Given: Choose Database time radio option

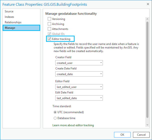Looking at the screenshot, I should [x=55, y=118].
